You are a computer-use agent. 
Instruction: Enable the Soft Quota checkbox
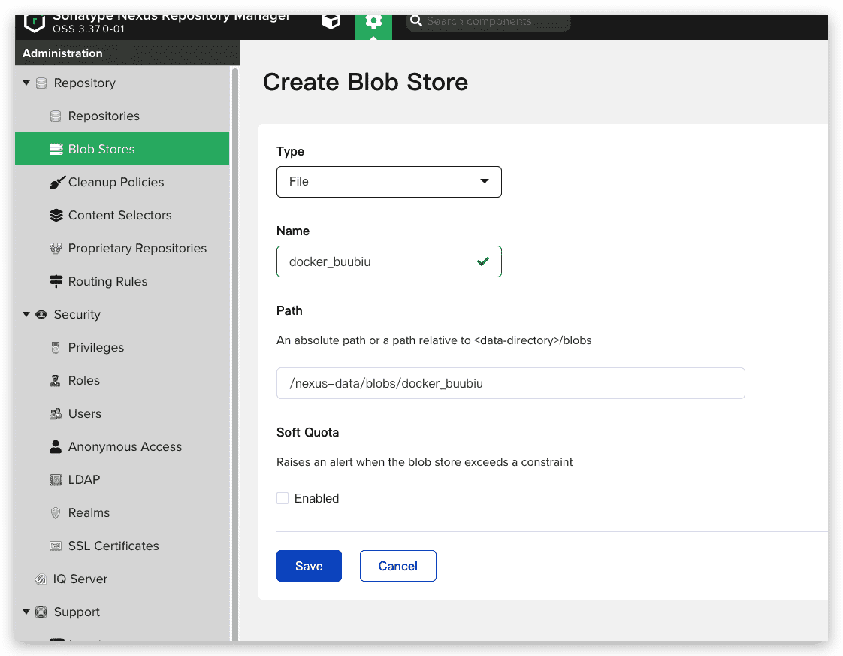pyautogui.click(x=283, y=498)
